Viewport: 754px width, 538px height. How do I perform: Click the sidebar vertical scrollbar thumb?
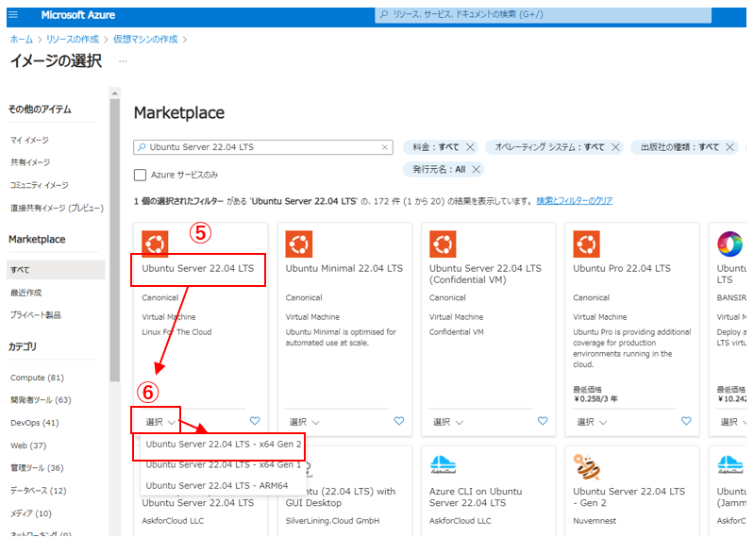tap(114, 241)
